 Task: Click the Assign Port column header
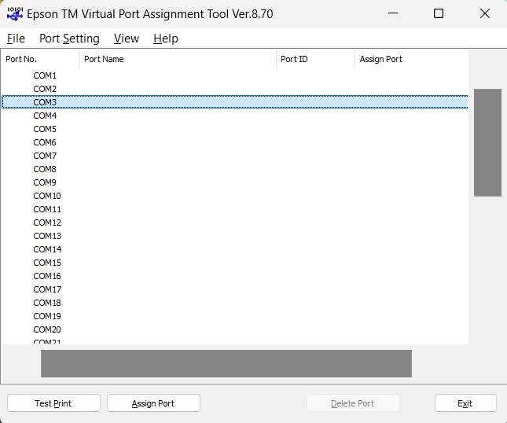click(x=409, y=59)
